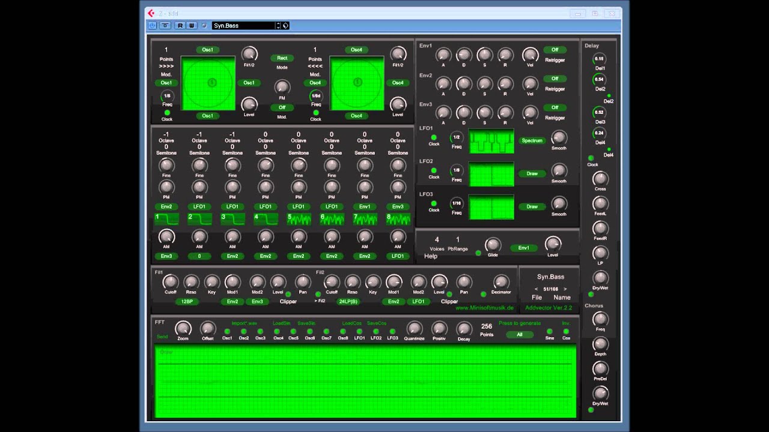The height and width of the screenshot is (432, 769).
Task: Select operator waveform thumbnail 3
Action: click(233, 220)
